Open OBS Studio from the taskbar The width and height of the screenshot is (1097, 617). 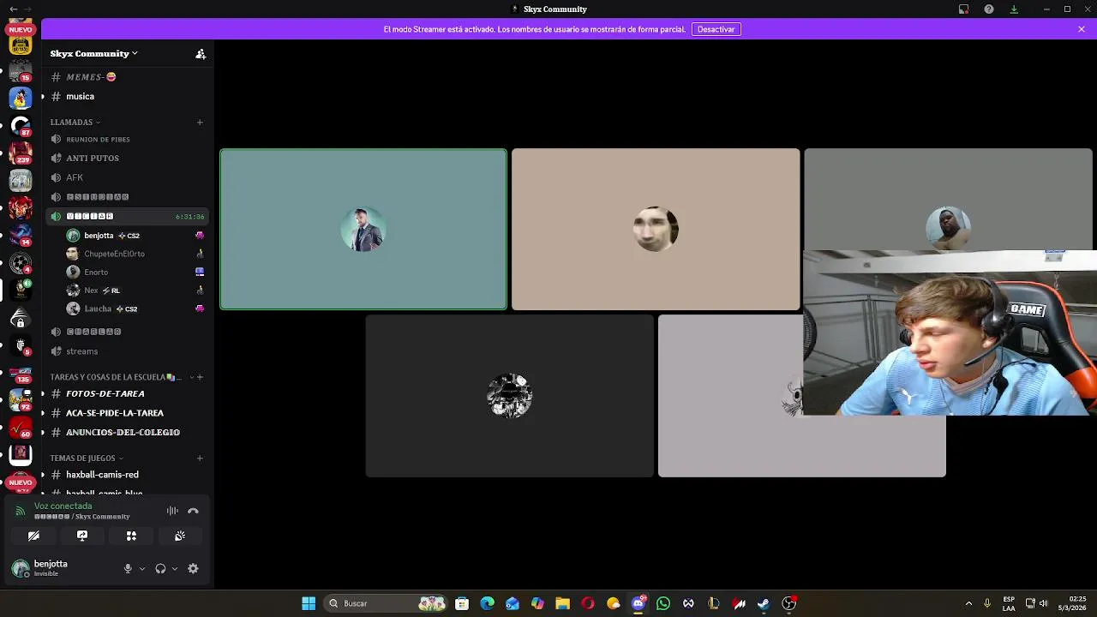click(x=789, y=603)
